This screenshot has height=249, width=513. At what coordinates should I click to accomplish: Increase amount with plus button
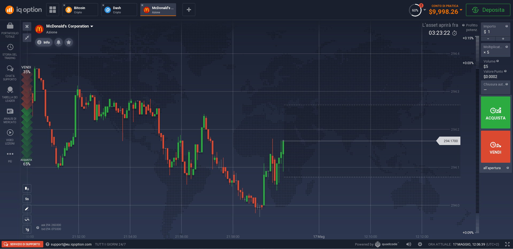pyautogui.click(x=503, y=39)
